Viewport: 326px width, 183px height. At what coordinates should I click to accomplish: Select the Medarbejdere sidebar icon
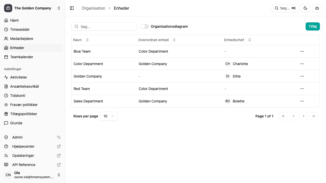point(6,39)
